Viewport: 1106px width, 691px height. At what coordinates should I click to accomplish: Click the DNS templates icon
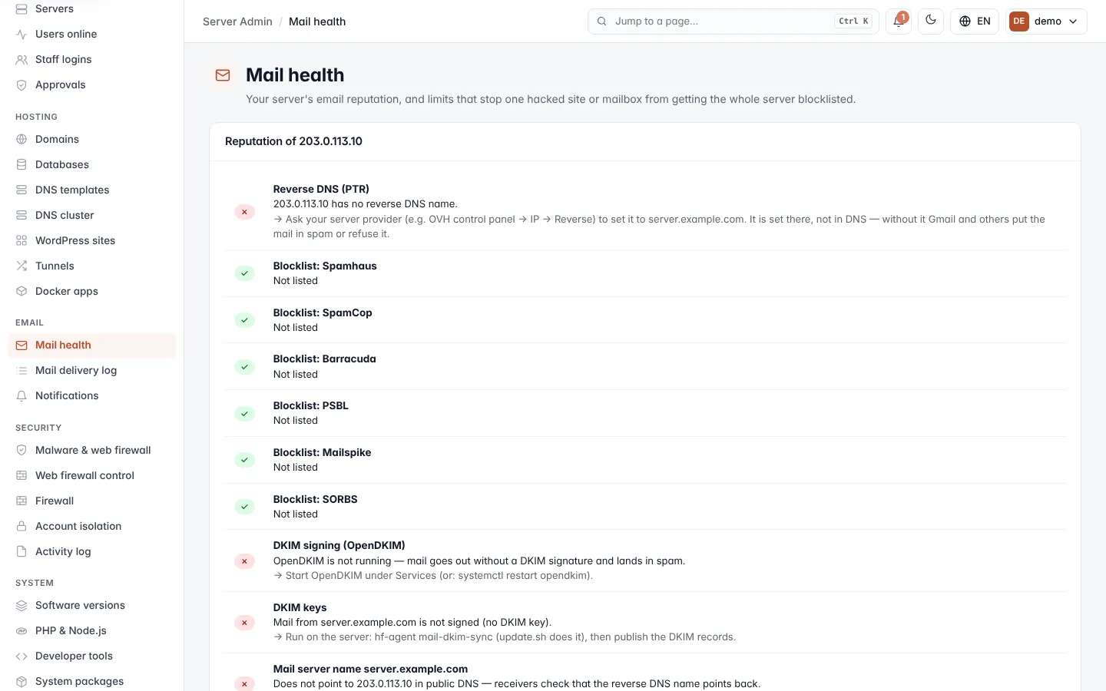[x=22, y=190]
